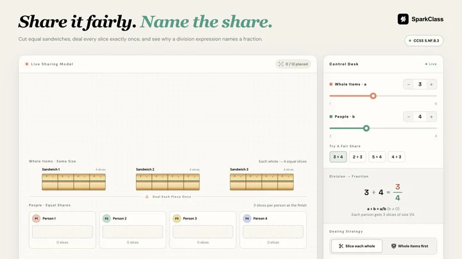Click the P3 avatar for Person 3
Viewport: 462px width, 259px height.
pos(177,219)
